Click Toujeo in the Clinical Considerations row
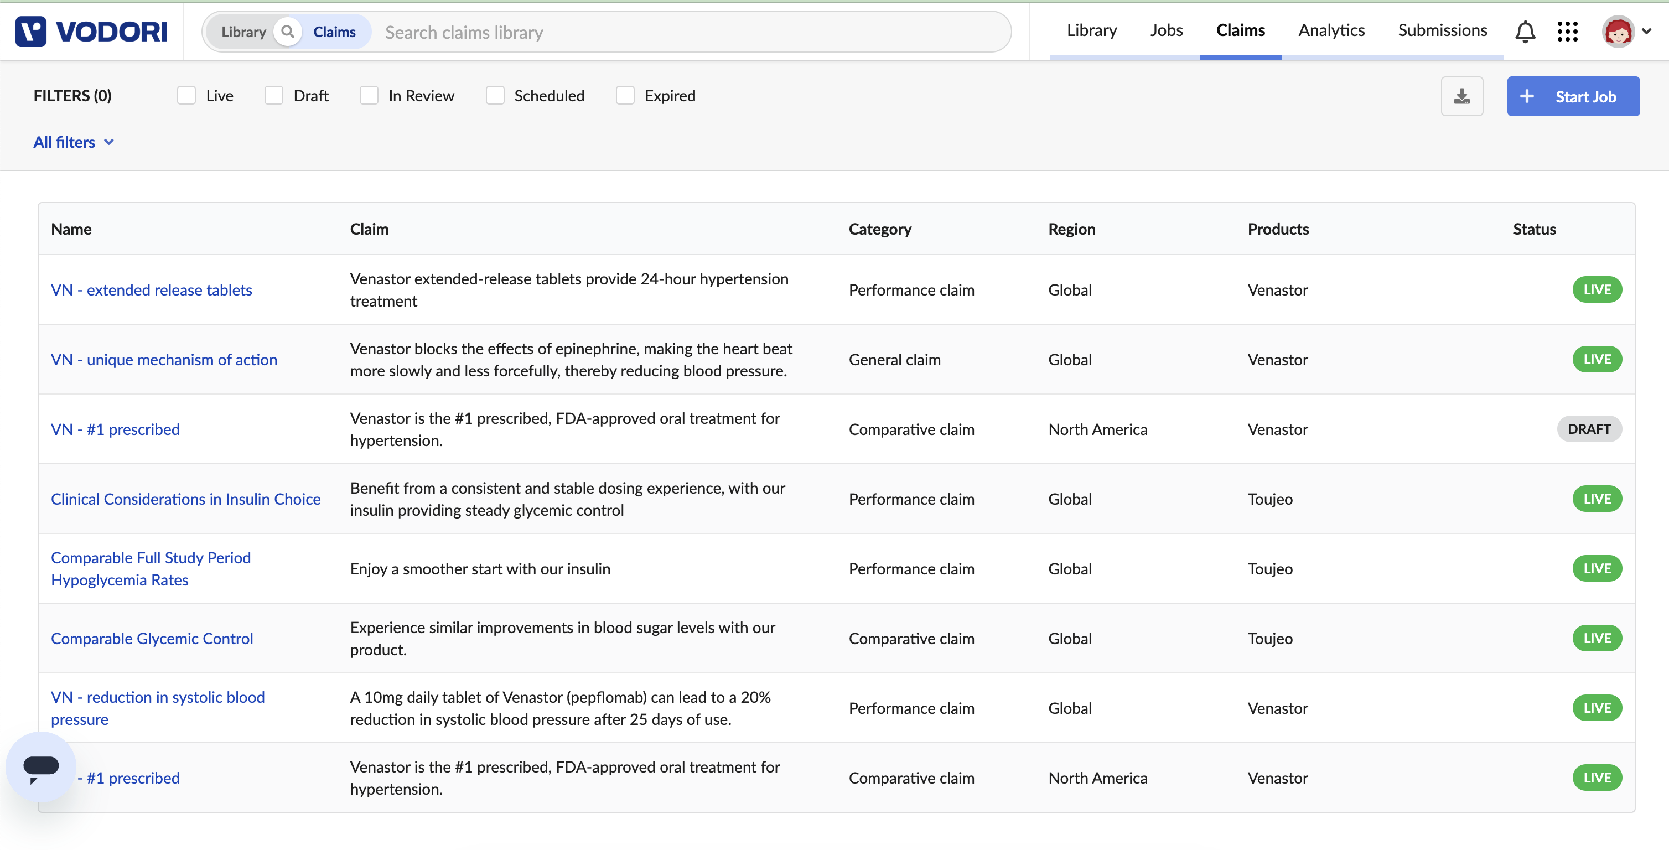 pyautogui.click(x=1270, y=499)
